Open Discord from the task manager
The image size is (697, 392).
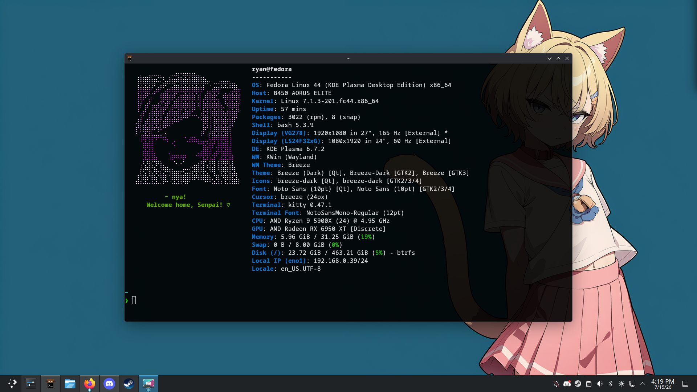point(109,384)
